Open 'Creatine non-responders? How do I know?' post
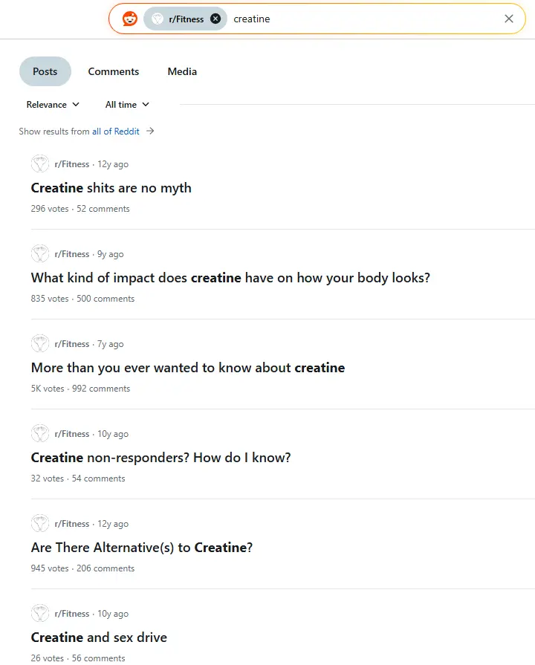535x665 pixels. [x=160, y=458]
